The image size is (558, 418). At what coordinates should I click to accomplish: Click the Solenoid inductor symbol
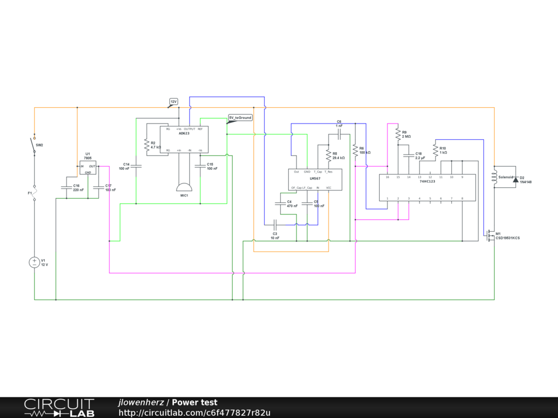(495, 177)
